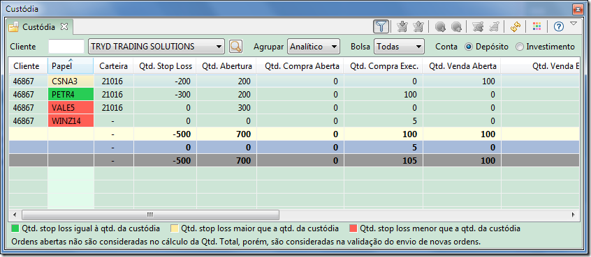Click the magnifier search client icon
The width and height of the screenshot is (591, 257).
235,47
